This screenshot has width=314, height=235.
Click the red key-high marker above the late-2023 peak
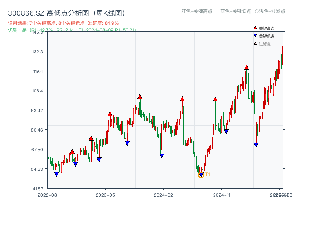[140, 97]
